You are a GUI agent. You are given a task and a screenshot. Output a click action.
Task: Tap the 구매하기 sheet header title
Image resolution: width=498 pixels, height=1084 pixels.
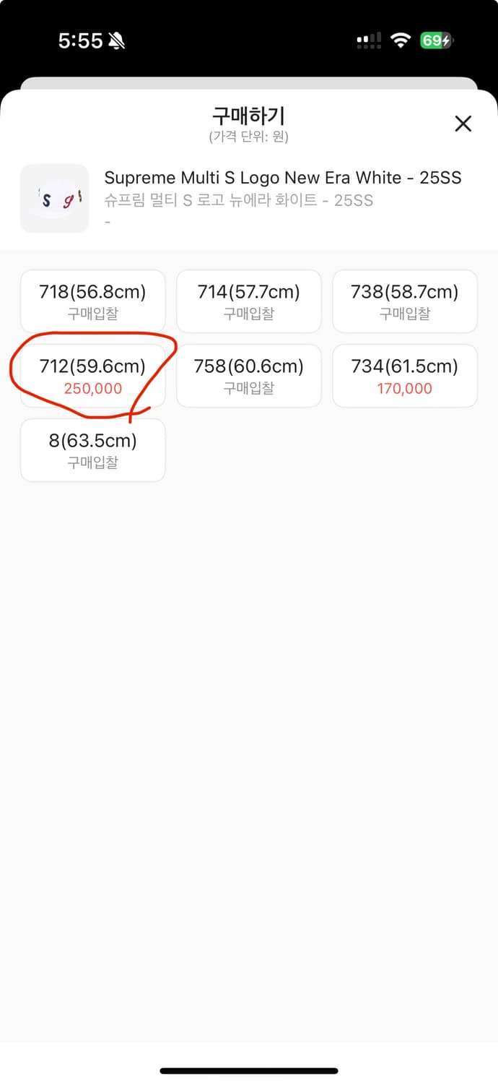coord(249,116)
